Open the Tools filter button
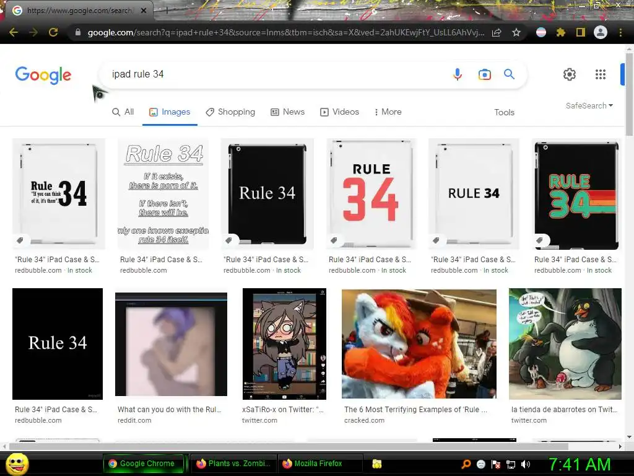Viewport: 634px width, 476px height. [504, 112]
